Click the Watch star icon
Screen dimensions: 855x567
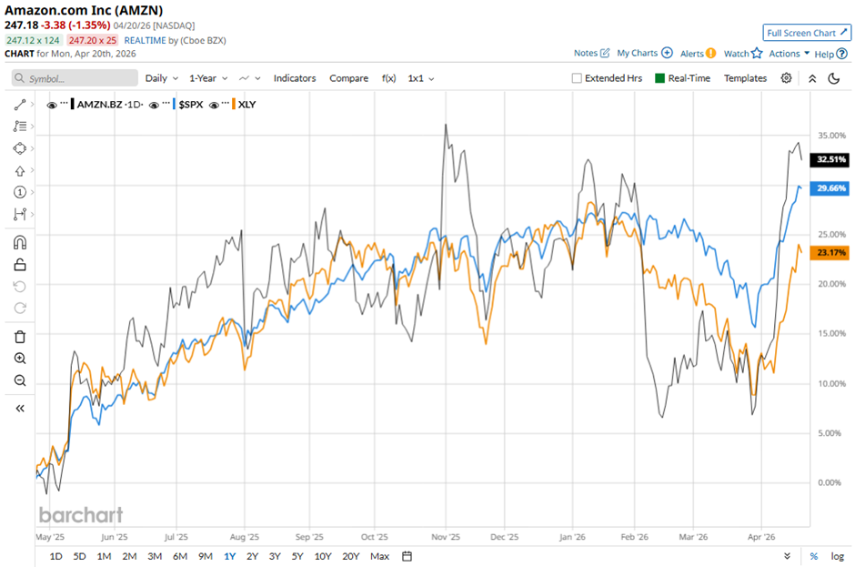[756, 53]
